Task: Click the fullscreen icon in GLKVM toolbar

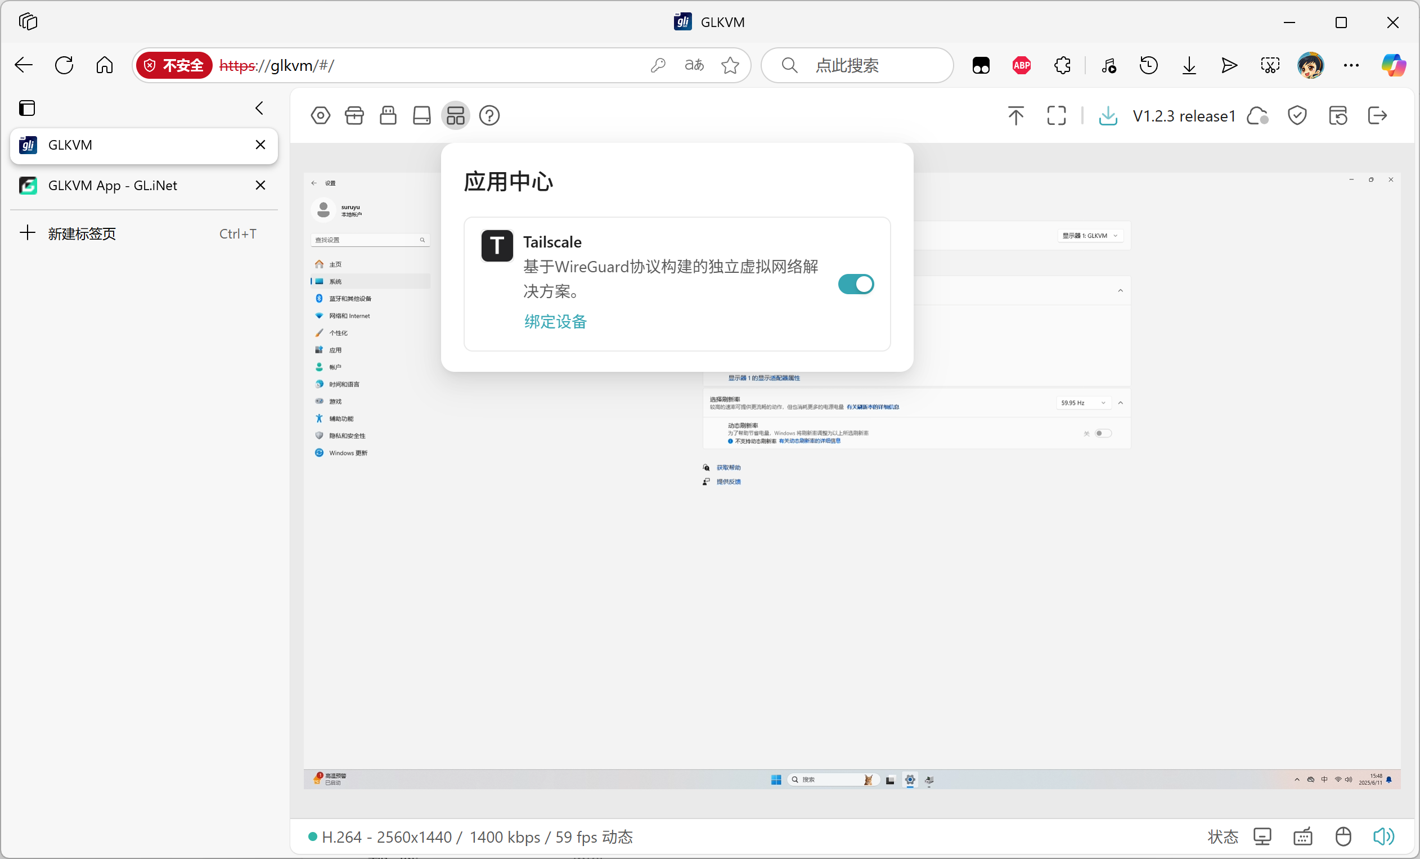Action: 1056,116
